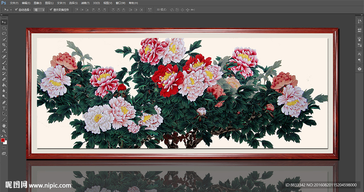This screenshot has height=192, width=364.
Task: Toggle the 自动选择 checkbox
Action: (16, 10)
